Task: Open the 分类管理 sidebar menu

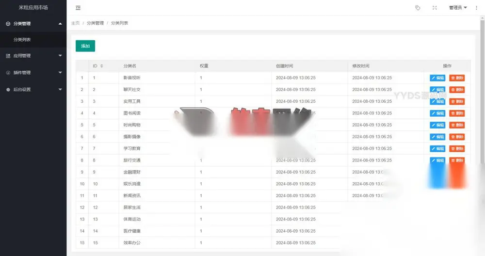Action: click(33, 23)
